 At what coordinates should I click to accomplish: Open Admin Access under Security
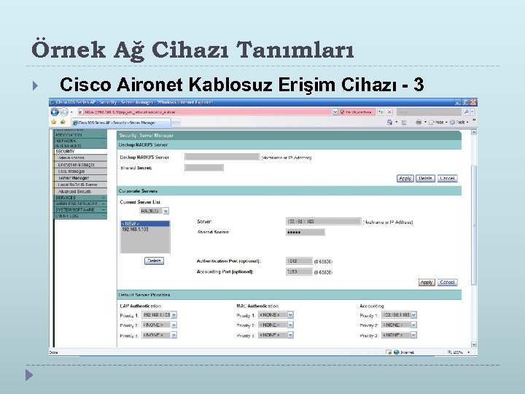[80, 158]
